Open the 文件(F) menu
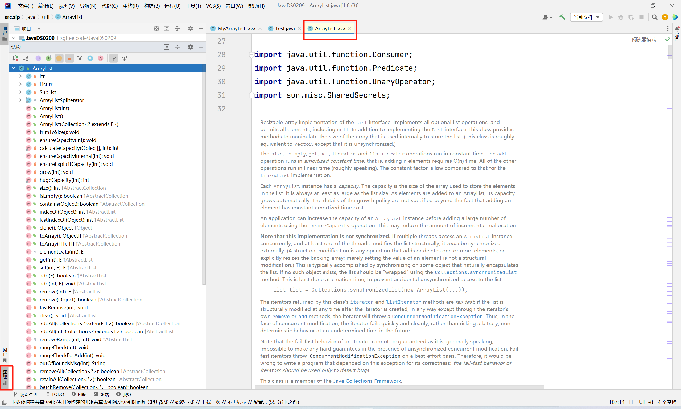 [x=26, y=6]
